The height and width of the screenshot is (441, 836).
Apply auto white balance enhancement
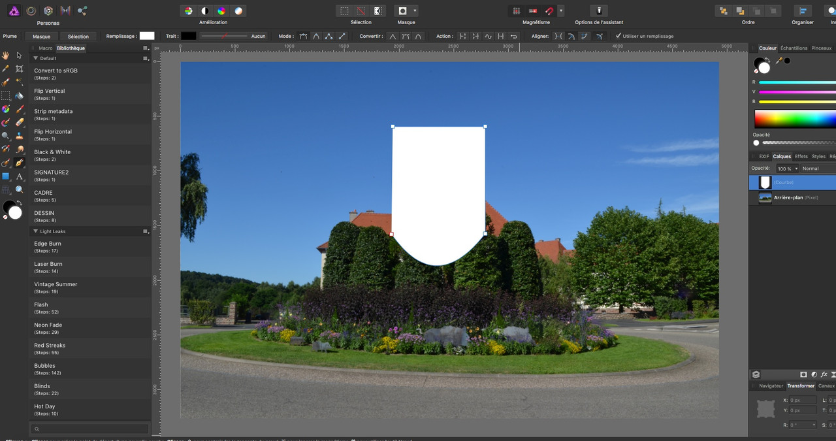[239, 10]
